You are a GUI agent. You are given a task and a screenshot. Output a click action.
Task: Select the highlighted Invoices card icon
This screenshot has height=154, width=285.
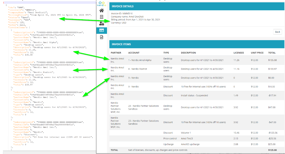(x=102, y=30)
